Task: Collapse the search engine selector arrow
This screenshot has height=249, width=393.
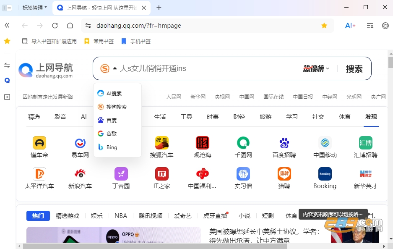Action: click(x=115, y=68)
